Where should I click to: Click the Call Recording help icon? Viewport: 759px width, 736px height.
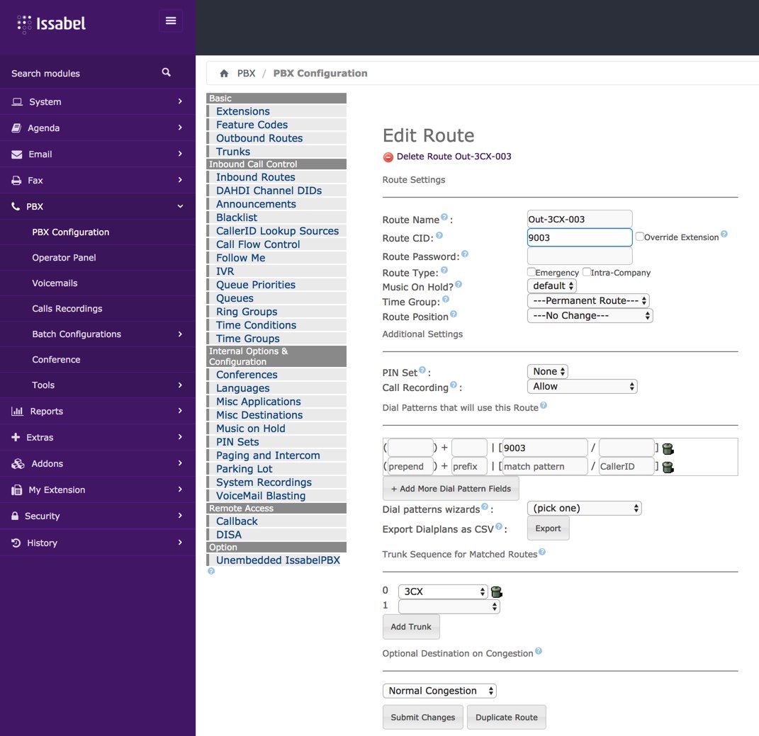click(454, 385)
